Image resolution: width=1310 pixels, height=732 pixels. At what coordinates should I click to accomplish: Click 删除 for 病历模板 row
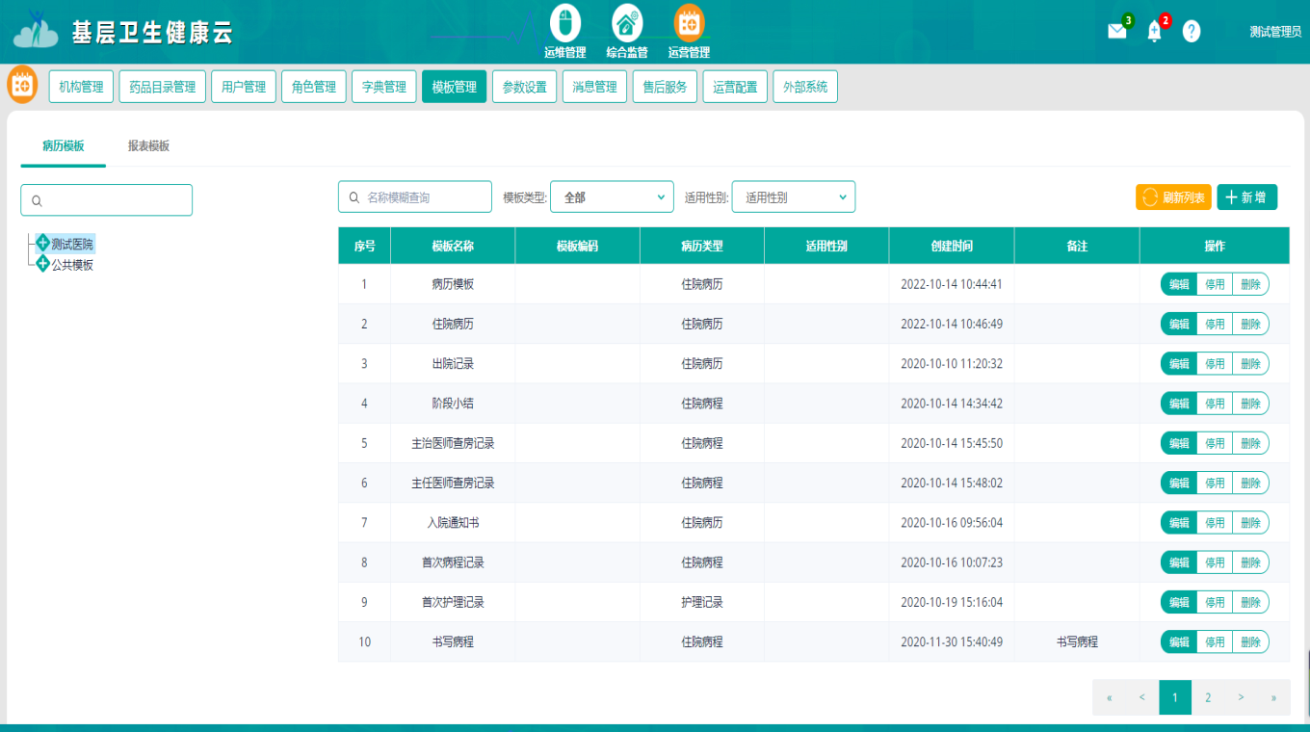[x=1250, y=284]
